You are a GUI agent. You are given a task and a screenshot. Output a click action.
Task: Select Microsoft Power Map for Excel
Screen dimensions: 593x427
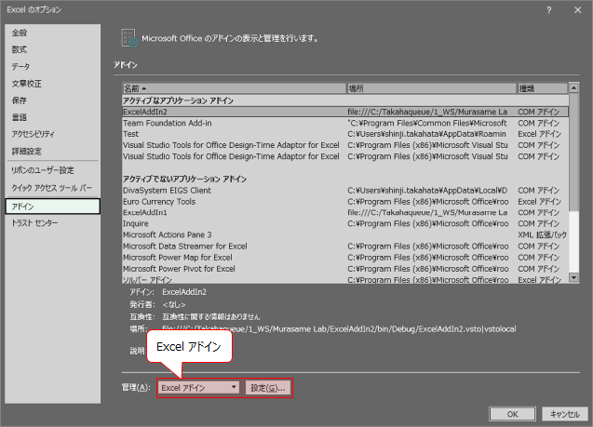[345, 258]
